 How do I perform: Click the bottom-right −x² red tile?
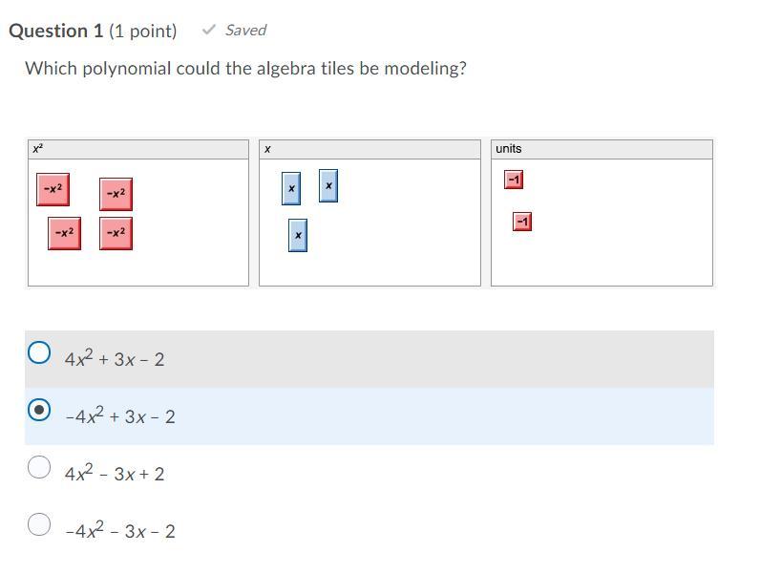pos(116,233)
